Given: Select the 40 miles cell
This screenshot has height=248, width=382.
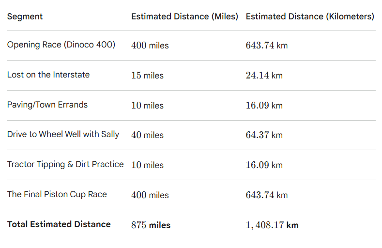Looking at the screenshot, I should [147, 135].
